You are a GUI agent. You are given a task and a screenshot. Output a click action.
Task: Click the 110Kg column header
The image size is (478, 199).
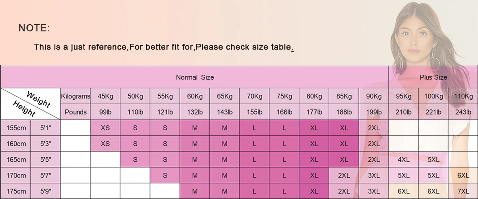click(x=463, y=96)
